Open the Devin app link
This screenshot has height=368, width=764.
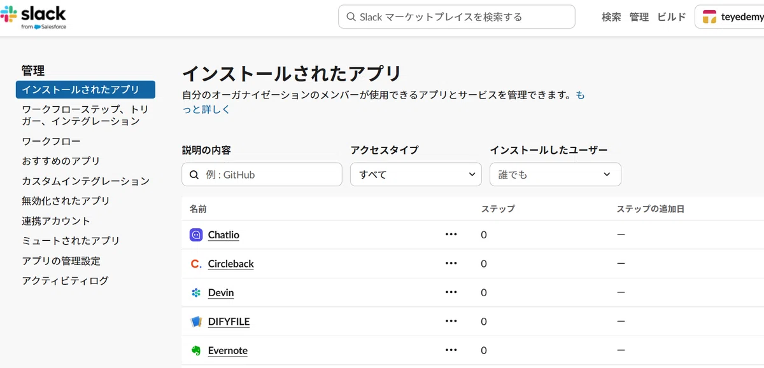click(221, 292)
